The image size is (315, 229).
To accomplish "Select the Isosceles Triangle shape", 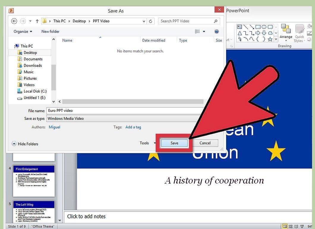I will pyautogui.click(x=240, y=33).
